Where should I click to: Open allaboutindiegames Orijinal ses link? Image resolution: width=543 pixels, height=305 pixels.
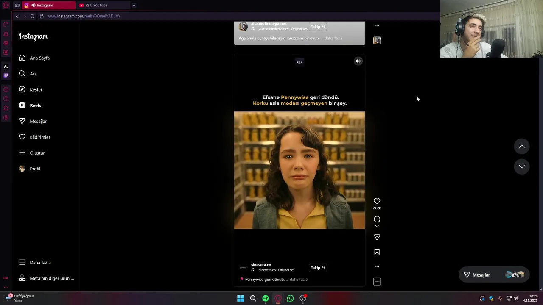click(x=283, y=29)
